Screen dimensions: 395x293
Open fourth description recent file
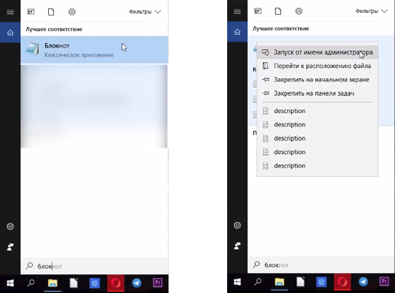point(317,152)
